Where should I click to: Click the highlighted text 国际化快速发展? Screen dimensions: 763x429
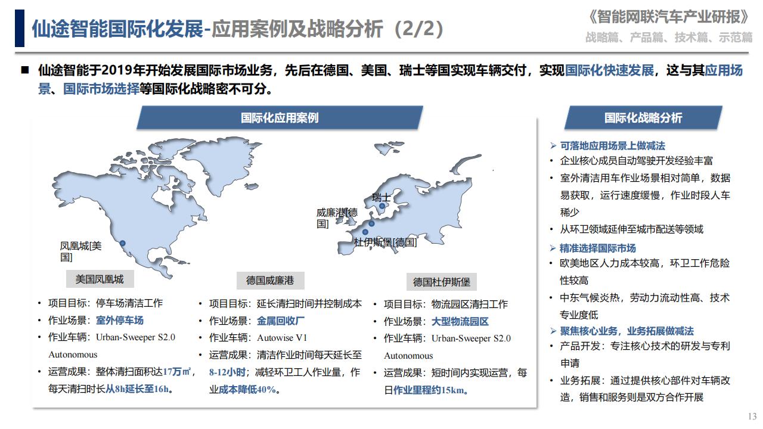(x=609, y=71)
